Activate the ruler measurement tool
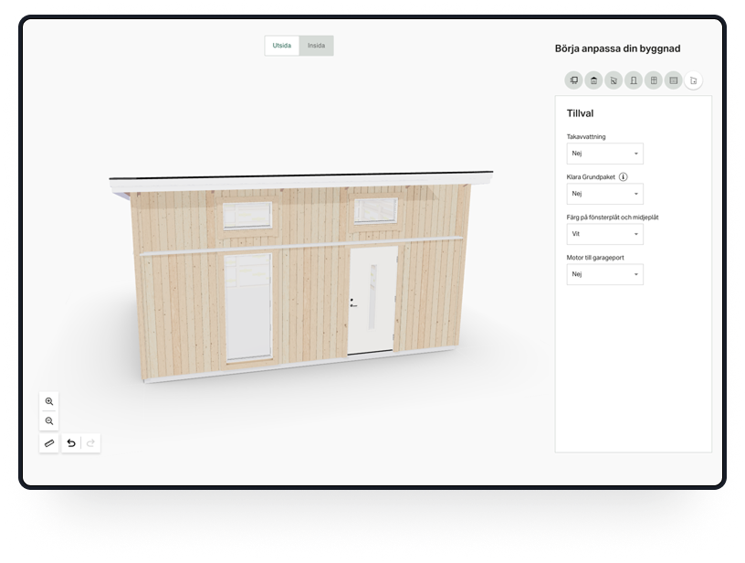Viewport: 745px width, 563px height. (x=49, y=443)
